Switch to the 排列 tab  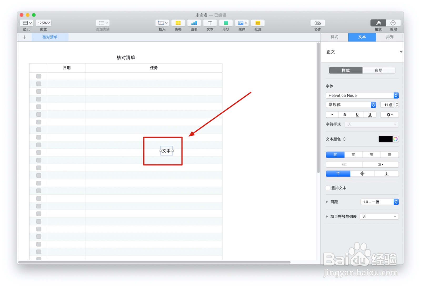(x=390, y=37)
